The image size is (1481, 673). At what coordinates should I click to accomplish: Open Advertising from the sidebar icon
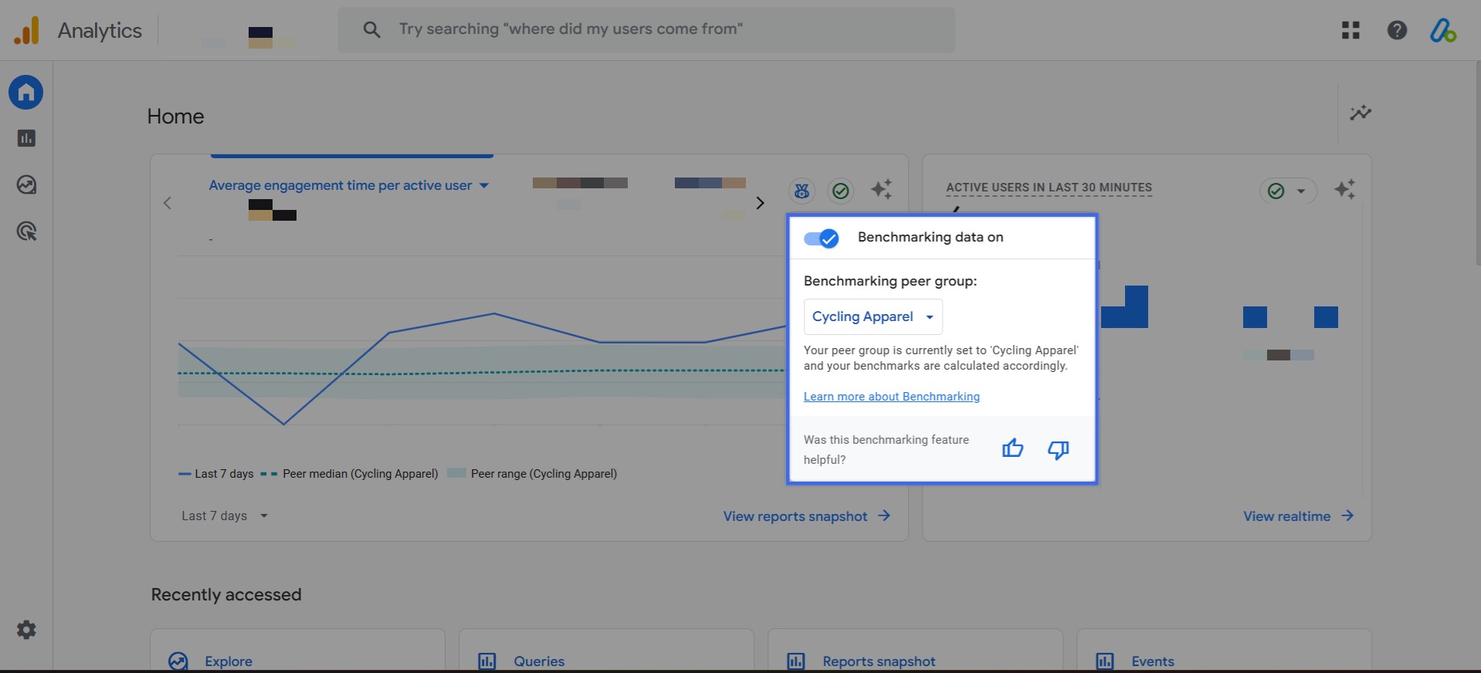(x=26, y=231)
